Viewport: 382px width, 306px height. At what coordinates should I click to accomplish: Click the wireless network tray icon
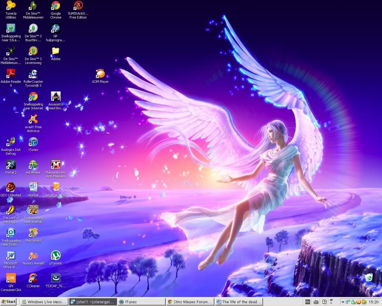(348, 302)
